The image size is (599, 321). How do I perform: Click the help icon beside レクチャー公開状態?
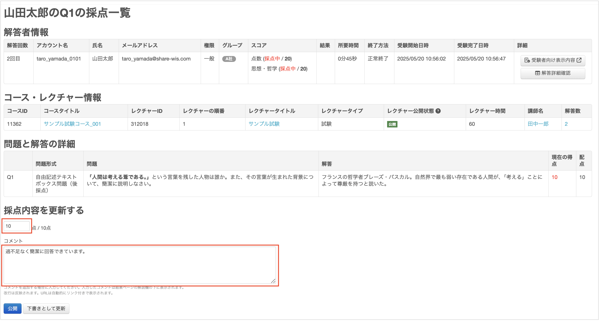[x=438, y=111]
